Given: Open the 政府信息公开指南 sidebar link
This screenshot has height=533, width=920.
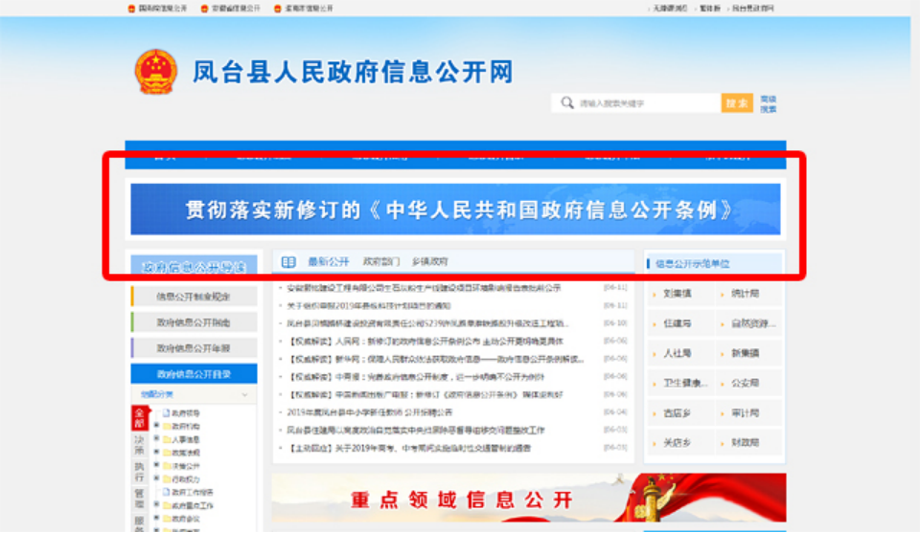Looking at the screenshot, I should point(194,322).
